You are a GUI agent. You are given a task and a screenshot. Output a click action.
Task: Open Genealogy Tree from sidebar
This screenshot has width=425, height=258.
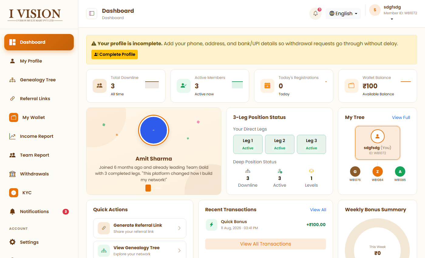39,80
